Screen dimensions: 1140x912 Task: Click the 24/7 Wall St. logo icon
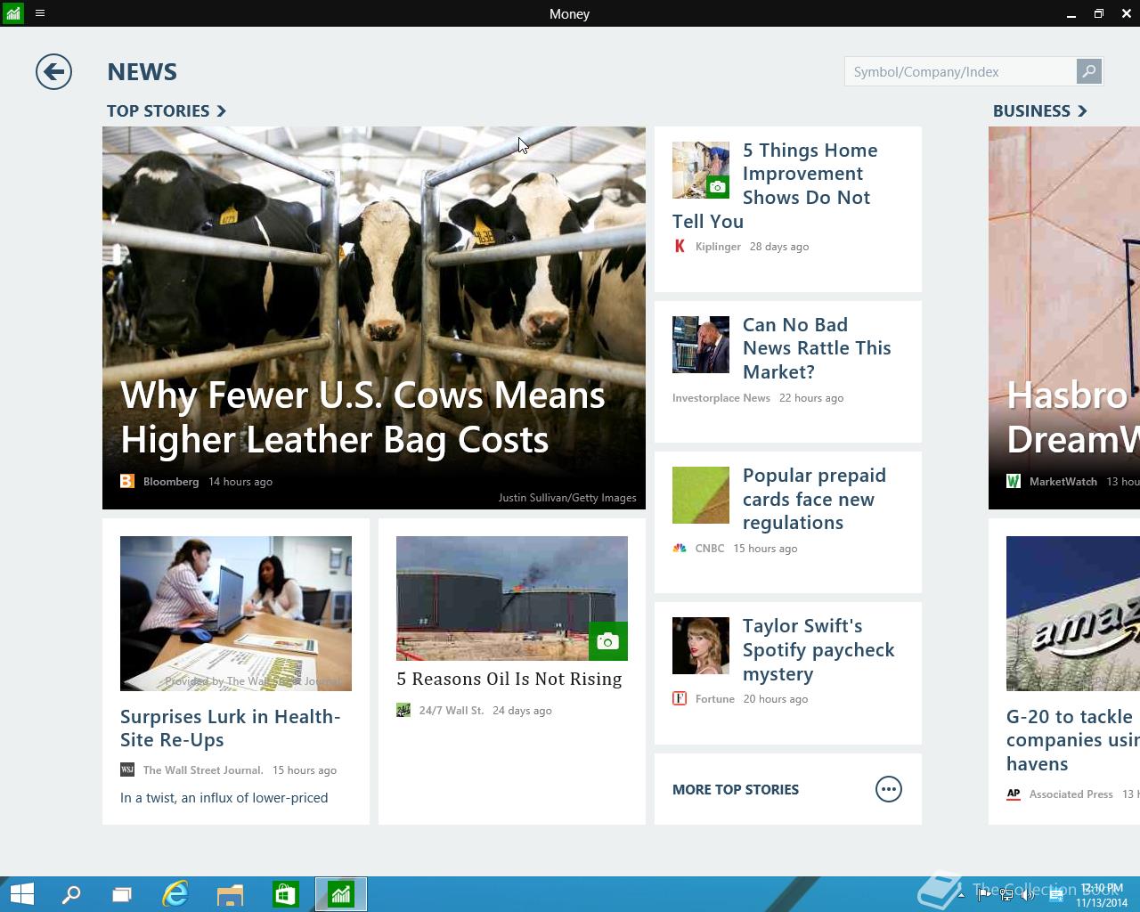point(403,710)
